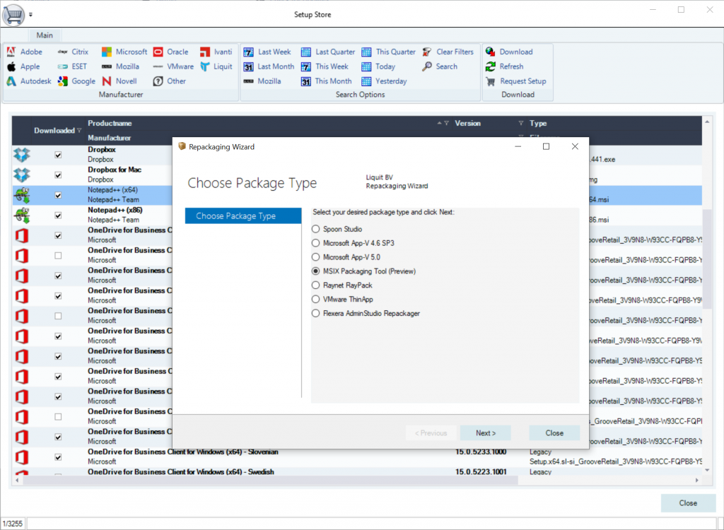Image resolution: width=724 pixels, height=530 pixels.
Task: Show setups from This Month
Action: click(x=327, y=81)
